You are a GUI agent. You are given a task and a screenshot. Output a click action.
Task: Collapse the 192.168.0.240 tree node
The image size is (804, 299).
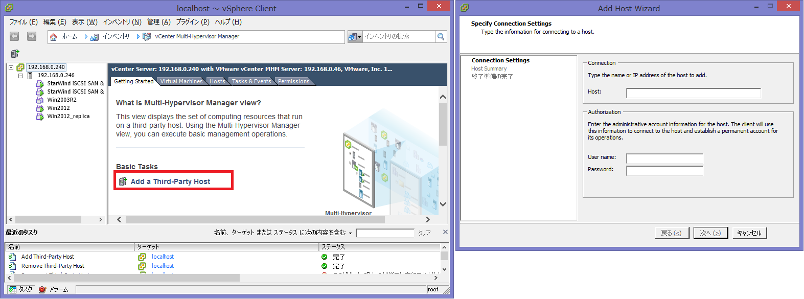11,67
